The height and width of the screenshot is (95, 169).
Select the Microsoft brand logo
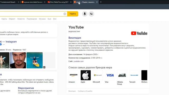[98, 75]
